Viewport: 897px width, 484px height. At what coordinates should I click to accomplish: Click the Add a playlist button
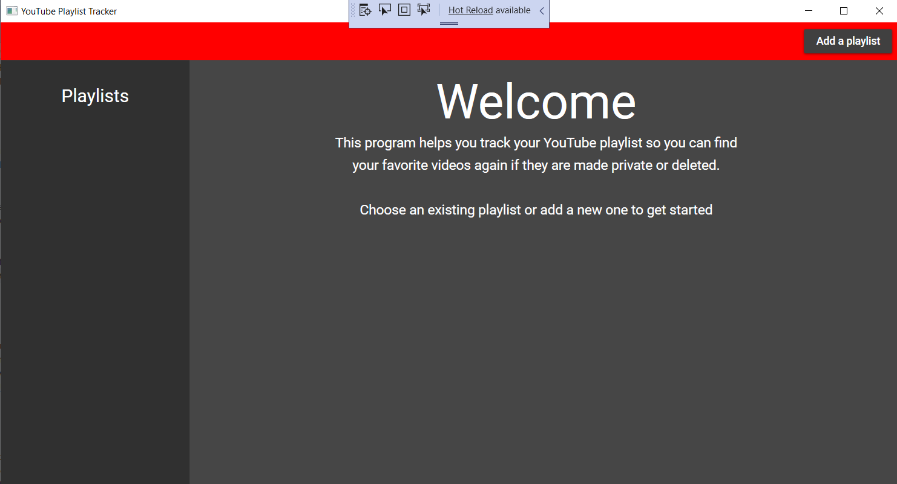pyautogui.click(x=848, y=41)
